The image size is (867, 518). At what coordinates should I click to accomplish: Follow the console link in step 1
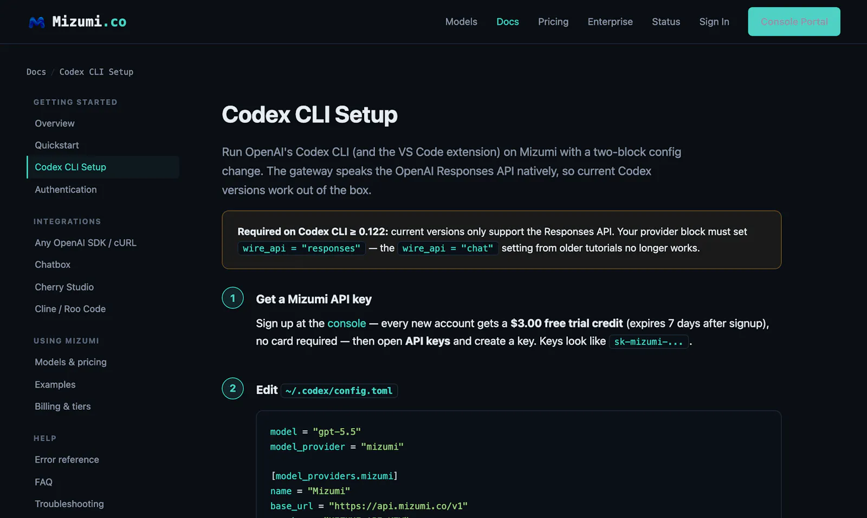point(347,323)
